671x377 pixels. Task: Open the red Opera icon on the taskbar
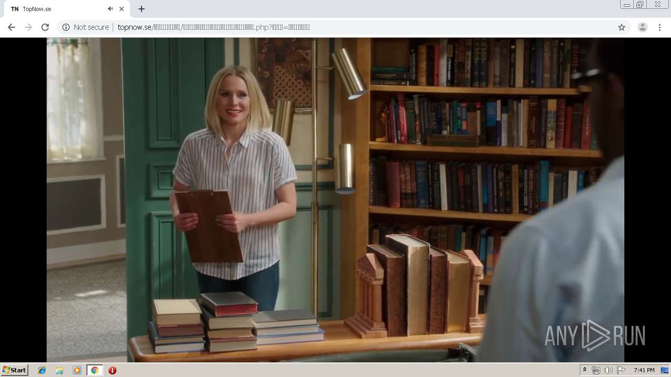coord(112,370)
